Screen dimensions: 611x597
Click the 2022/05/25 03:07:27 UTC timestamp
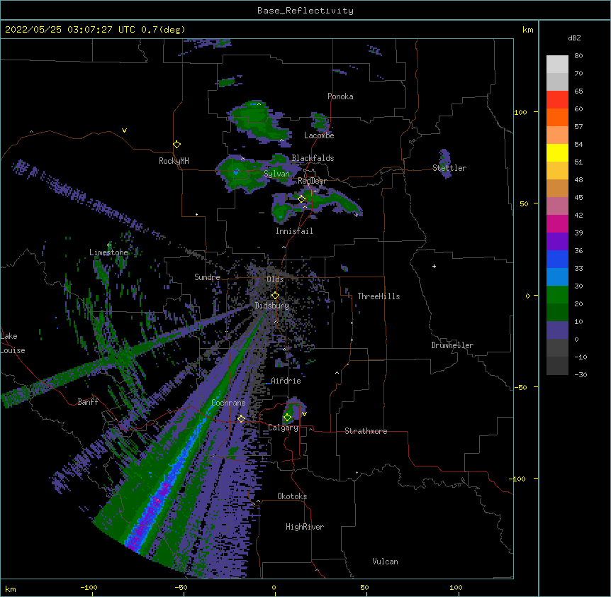coord(69,30)
